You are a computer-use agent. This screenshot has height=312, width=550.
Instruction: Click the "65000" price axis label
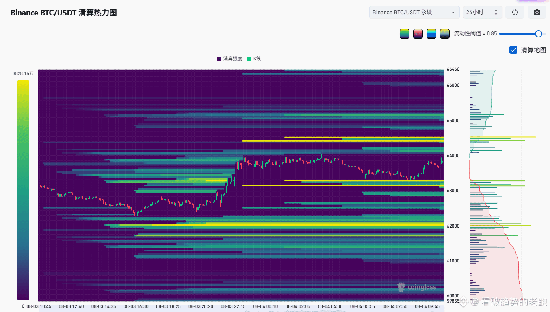pos(453,121)
